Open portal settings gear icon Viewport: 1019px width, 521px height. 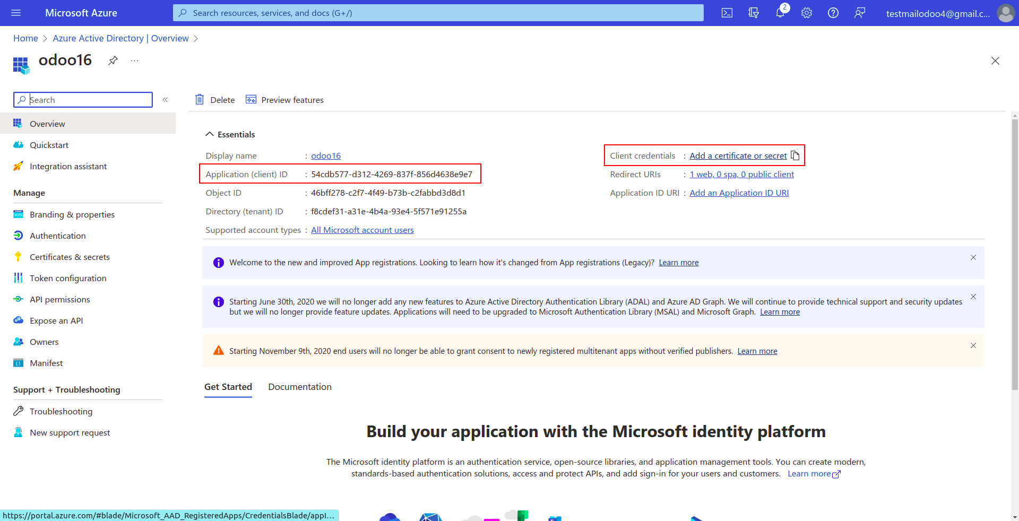click(806, 13)
